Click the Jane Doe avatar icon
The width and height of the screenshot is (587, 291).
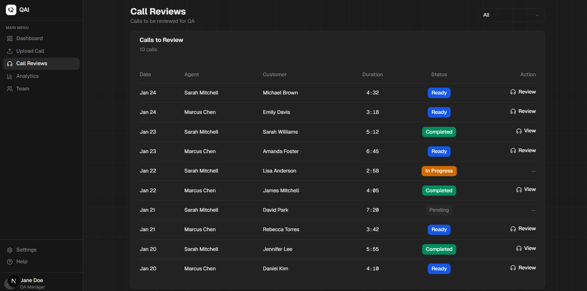point(14,281)
